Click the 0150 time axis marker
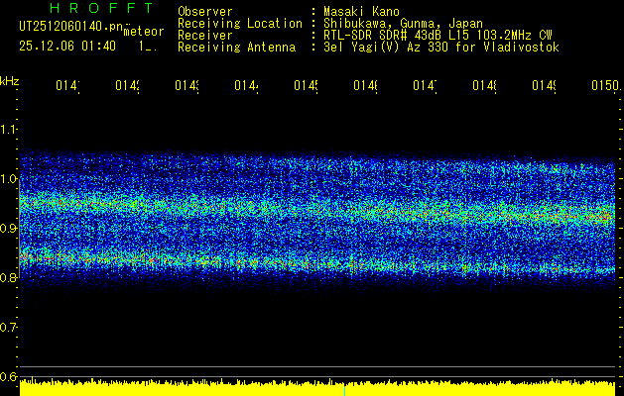Viewport: 624px width, 396px height. click(603, 86)
